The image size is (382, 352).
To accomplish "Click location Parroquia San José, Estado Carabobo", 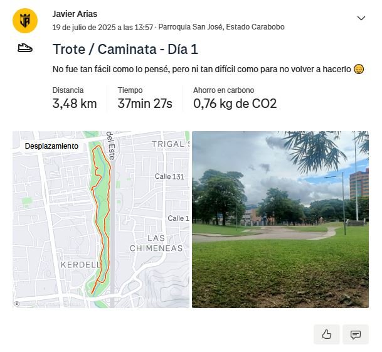I will [x=221, y=27].
